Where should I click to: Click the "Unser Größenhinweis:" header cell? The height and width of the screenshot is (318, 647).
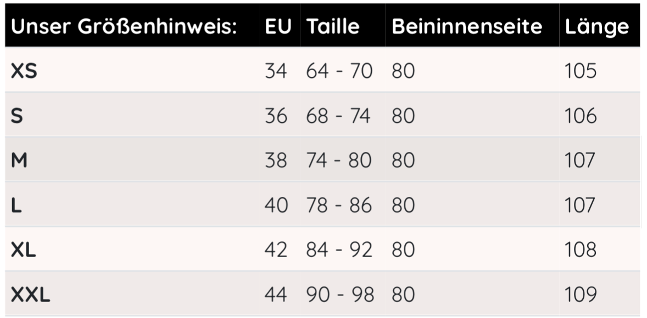click(124, 27)
